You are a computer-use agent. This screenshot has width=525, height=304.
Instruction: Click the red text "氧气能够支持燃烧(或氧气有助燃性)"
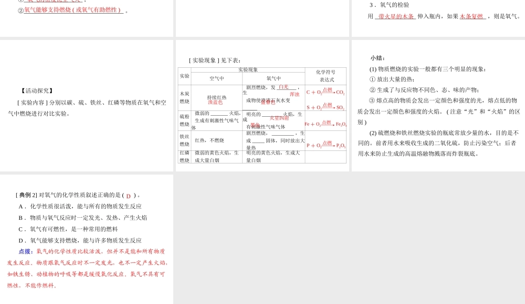73,10
